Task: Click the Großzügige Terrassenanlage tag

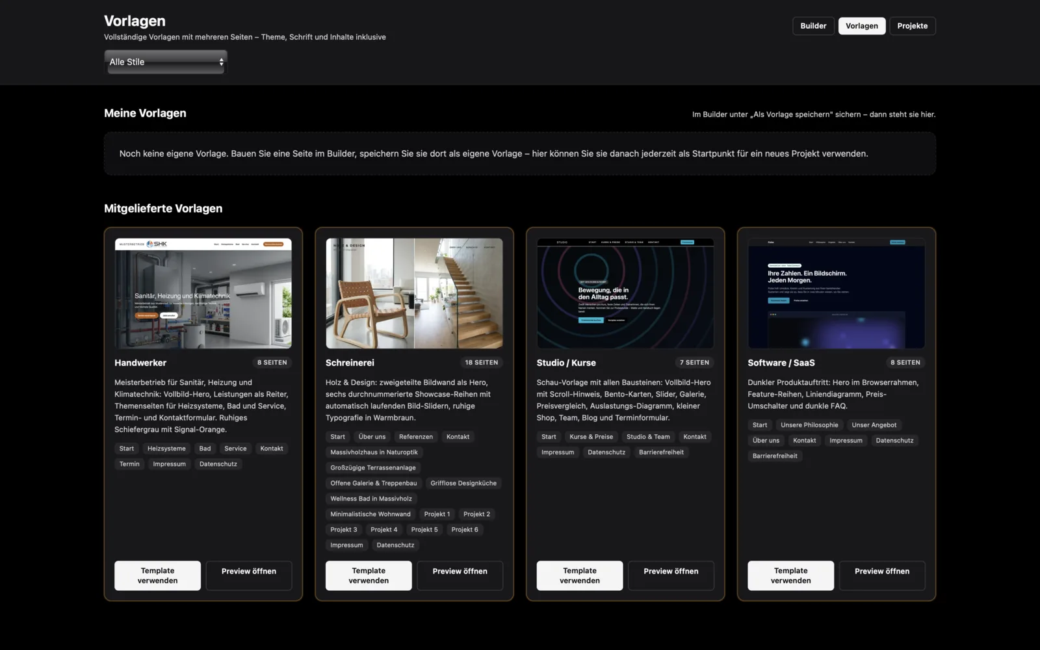Action: point(373,468)
